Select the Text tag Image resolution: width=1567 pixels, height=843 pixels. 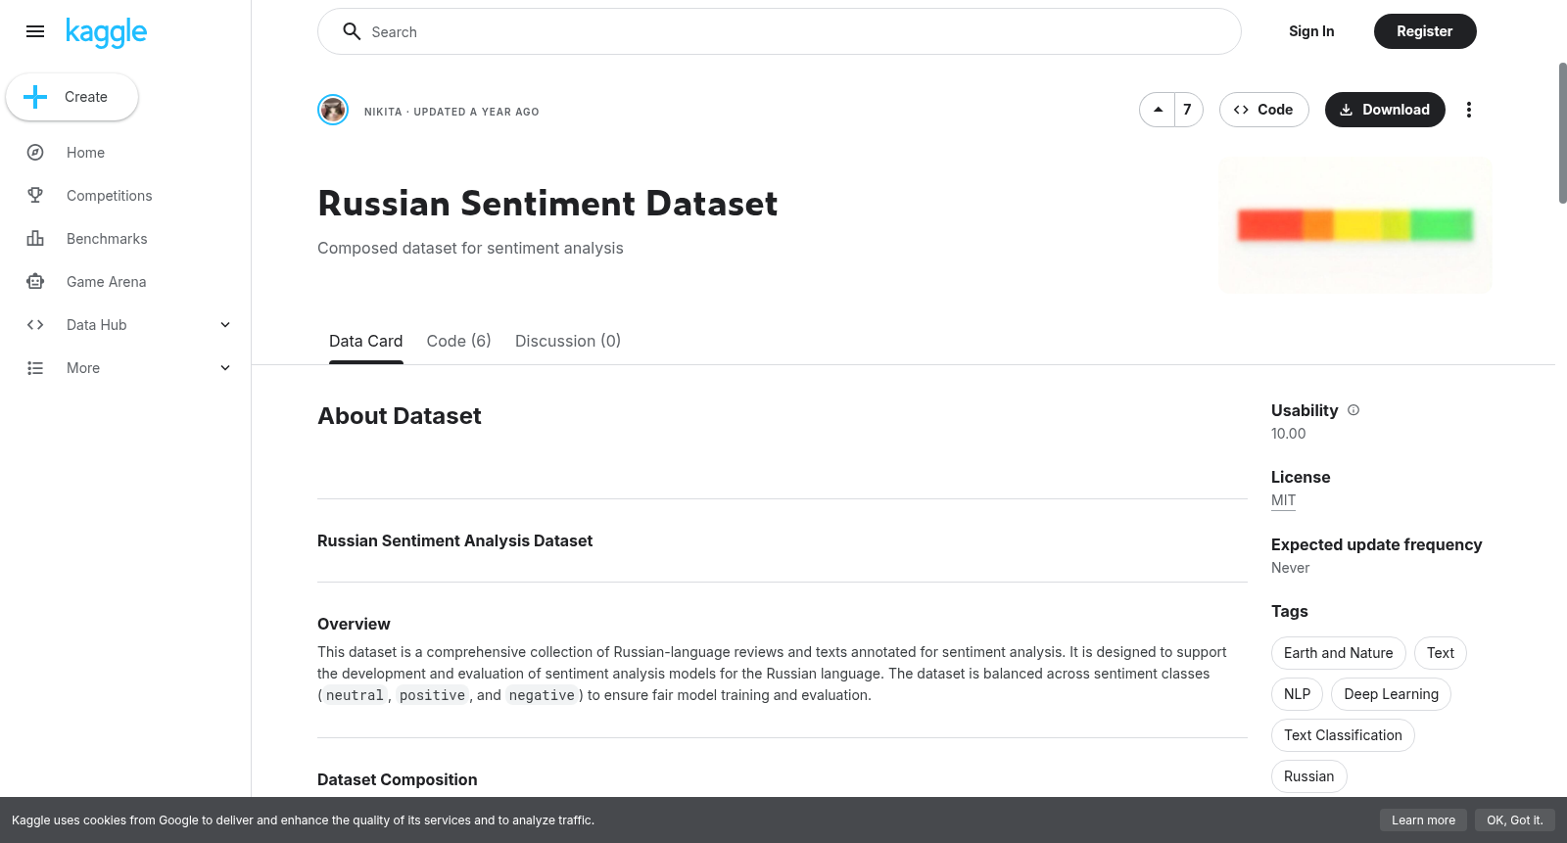coord(1440,653)
